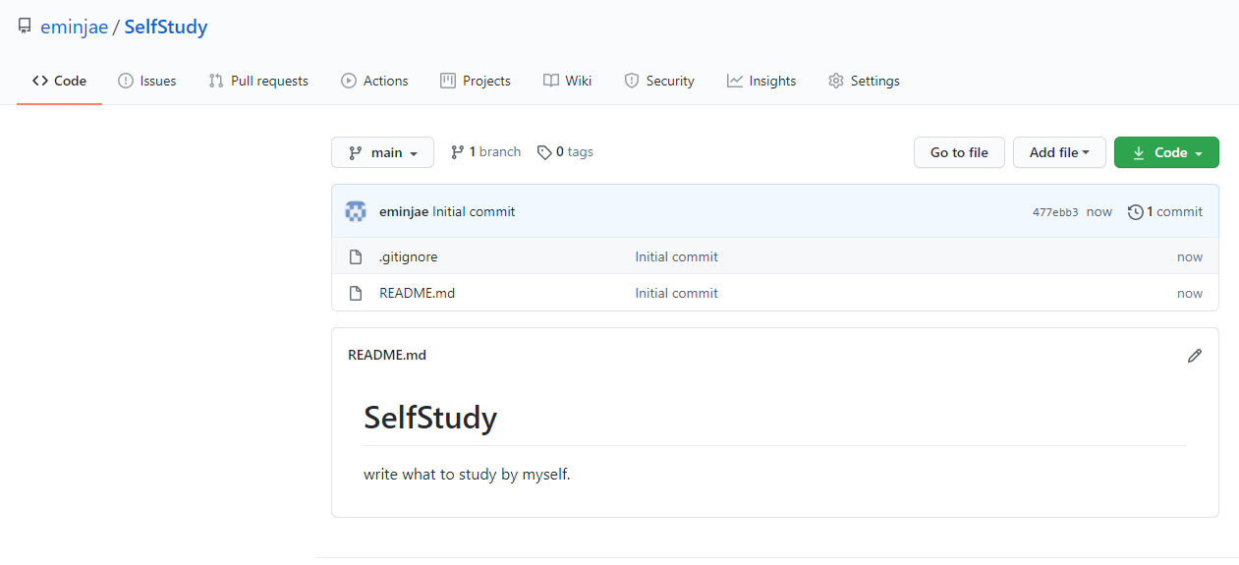This screenshot has width=1239, height=565.
Task: Open the .gitignore file
Action: (x=409, y=256)
